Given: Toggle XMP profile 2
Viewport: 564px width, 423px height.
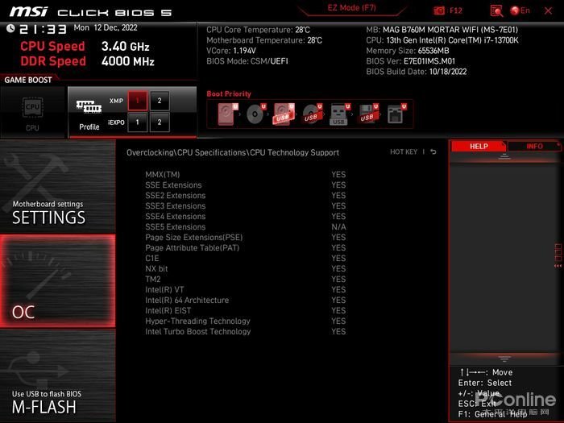Looking at the screenshot, I should [160, 101].
